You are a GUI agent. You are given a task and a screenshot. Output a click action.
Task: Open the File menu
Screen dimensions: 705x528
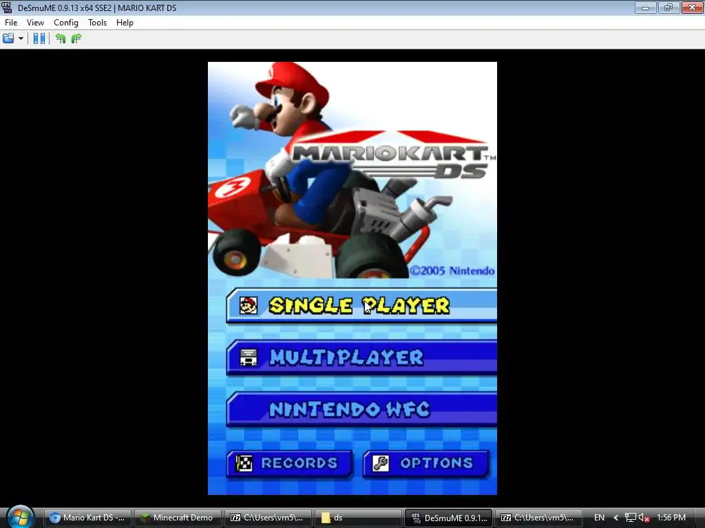click(11, 23)
